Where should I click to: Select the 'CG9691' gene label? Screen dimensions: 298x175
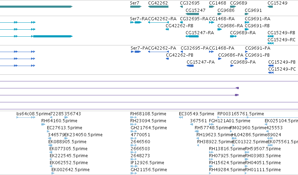coord(253,10)
